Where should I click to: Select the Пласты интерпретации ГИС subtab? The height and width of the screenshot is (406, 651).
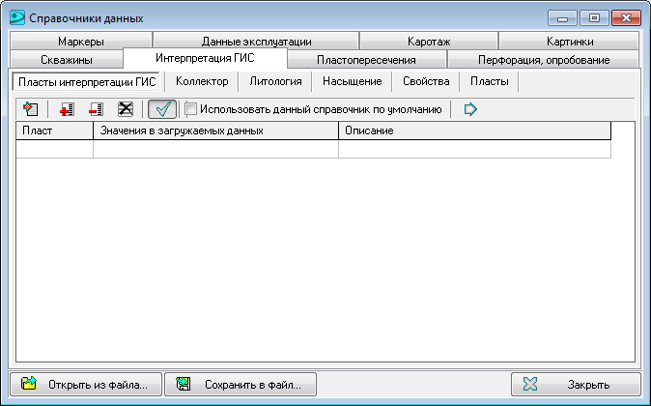click(x=87, y=81)
